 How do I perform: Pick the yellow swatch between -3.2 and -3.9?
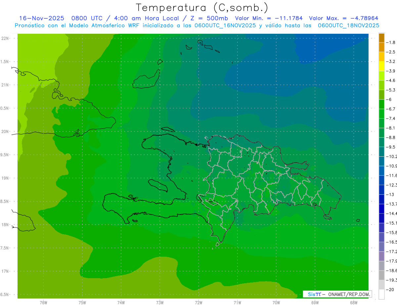[x=381, y=66]
